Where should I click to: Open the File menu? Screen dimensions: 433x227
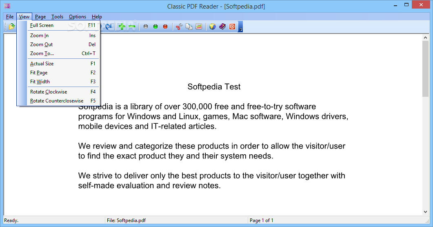10,17
